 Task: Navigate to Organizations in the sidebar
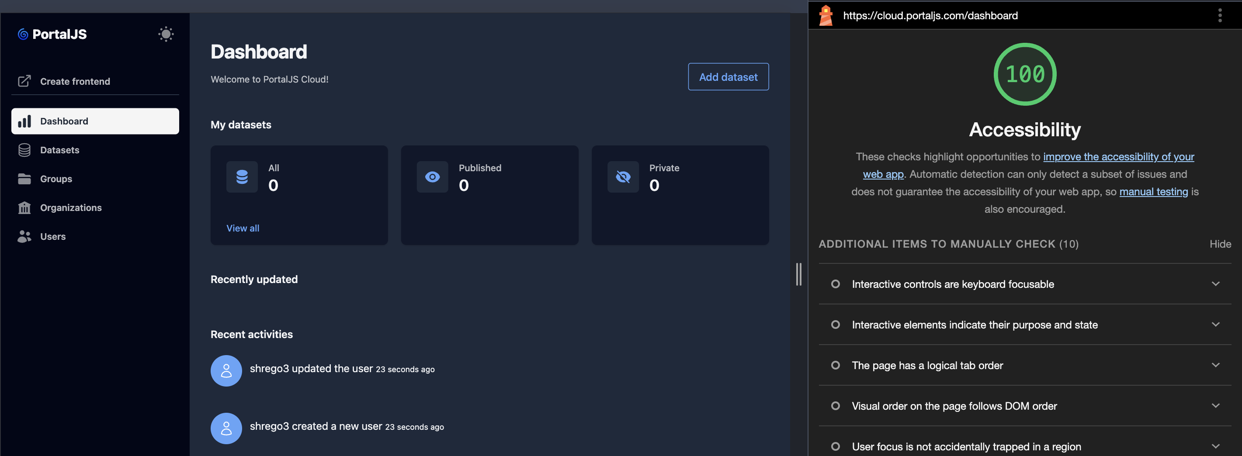click(x=95, y=208)
